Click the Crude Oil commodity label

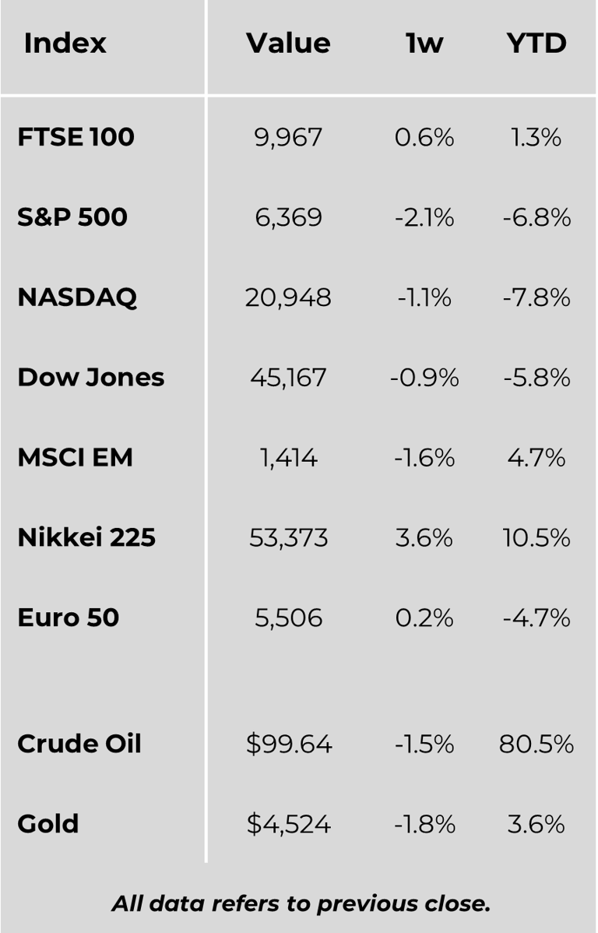coord(79,744)
